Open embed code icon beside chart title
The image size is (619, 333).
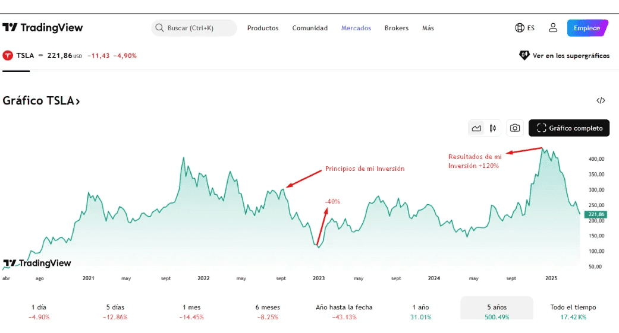601,100
